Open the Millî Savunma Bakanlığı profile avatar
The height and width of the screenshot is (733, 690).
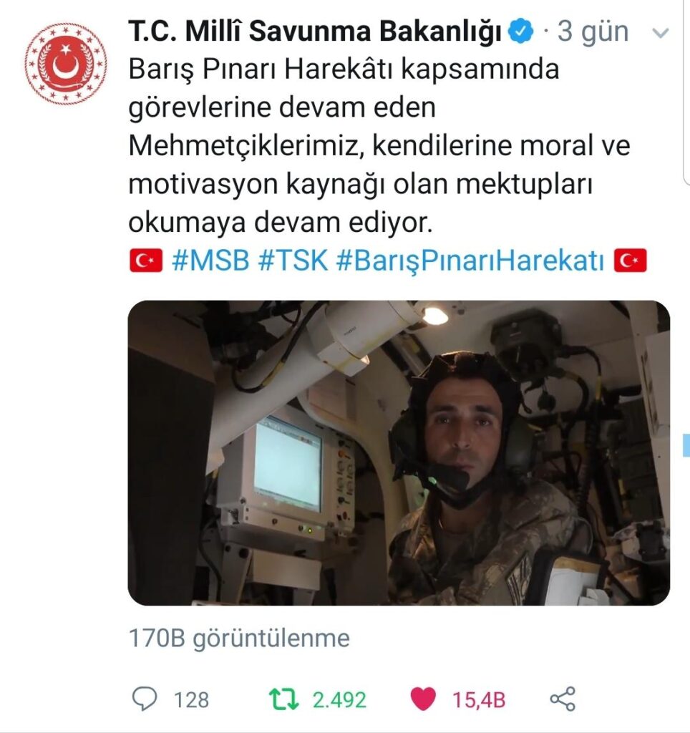(65, 64)
